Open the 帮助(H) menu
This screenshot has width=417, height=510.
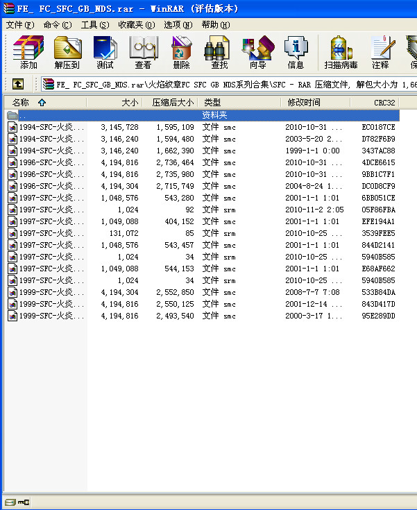tap(216, 25)
